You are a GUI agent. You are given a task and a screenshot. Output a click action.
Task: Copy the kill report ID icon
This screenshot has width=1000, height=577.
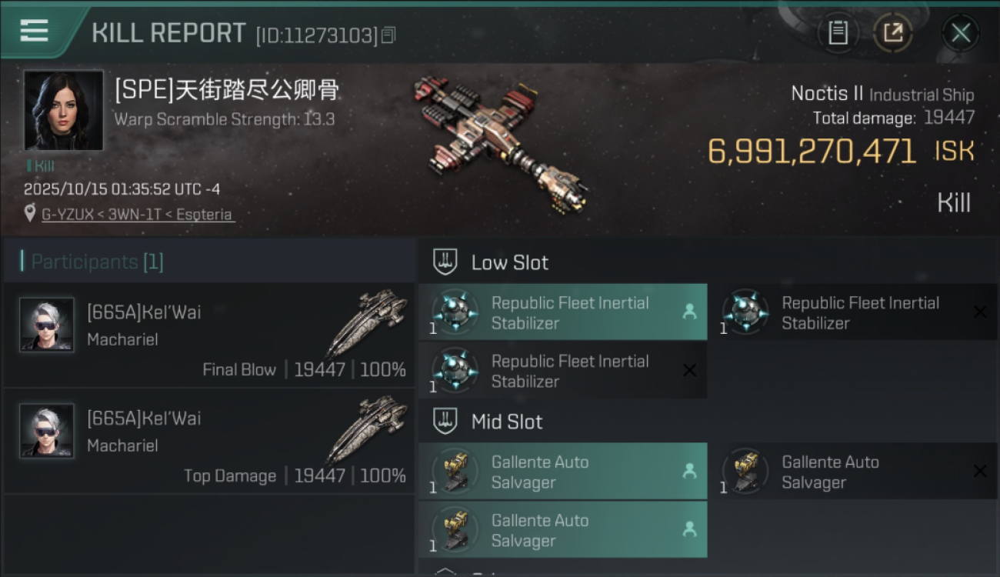[x=388, y=35]
